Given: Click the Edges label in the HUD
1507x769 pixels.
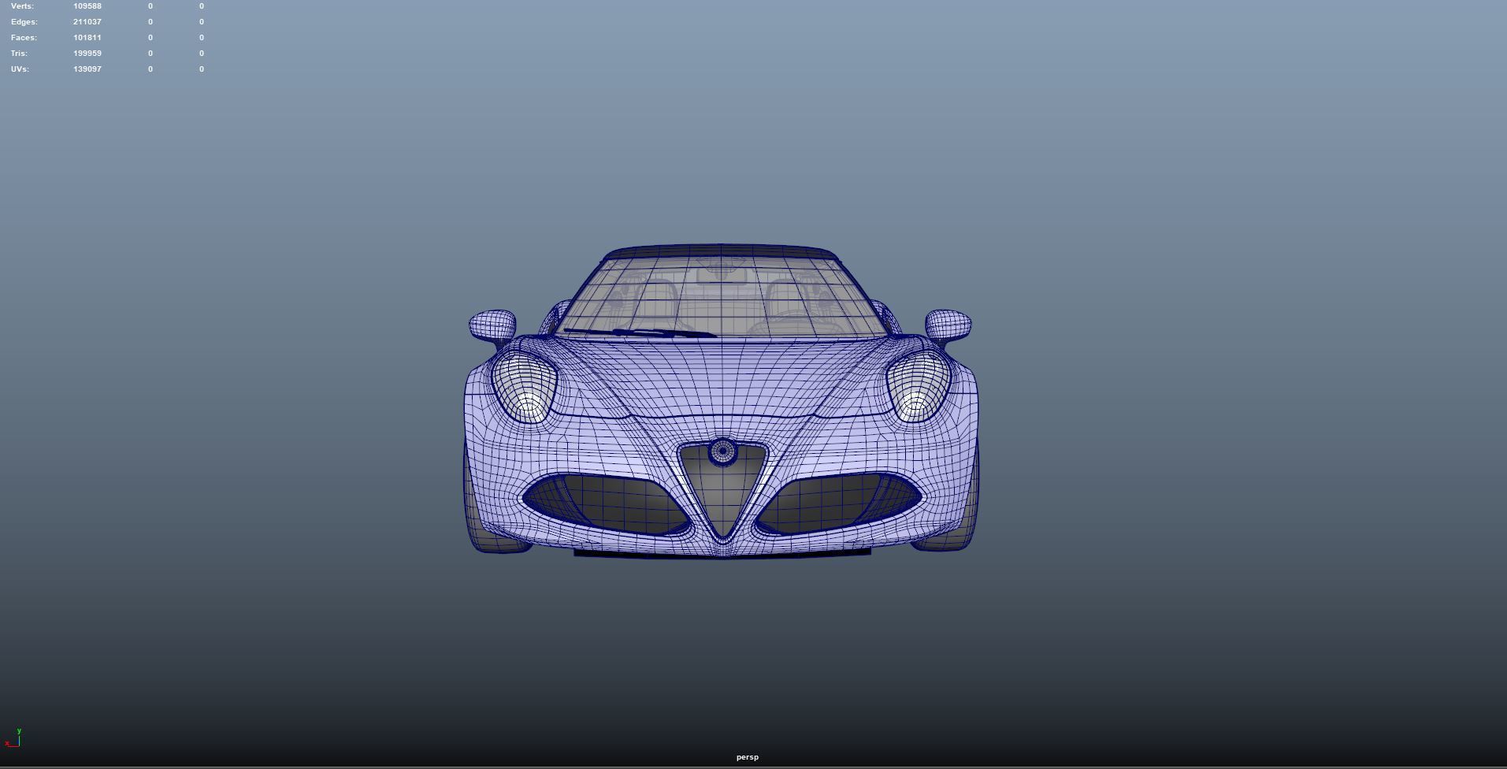Looking at the screenshot, I should click(x=24, y=22).
